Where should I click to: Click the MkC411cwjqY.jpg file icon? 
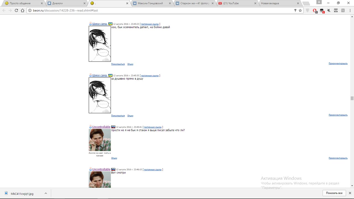[6, 193]
